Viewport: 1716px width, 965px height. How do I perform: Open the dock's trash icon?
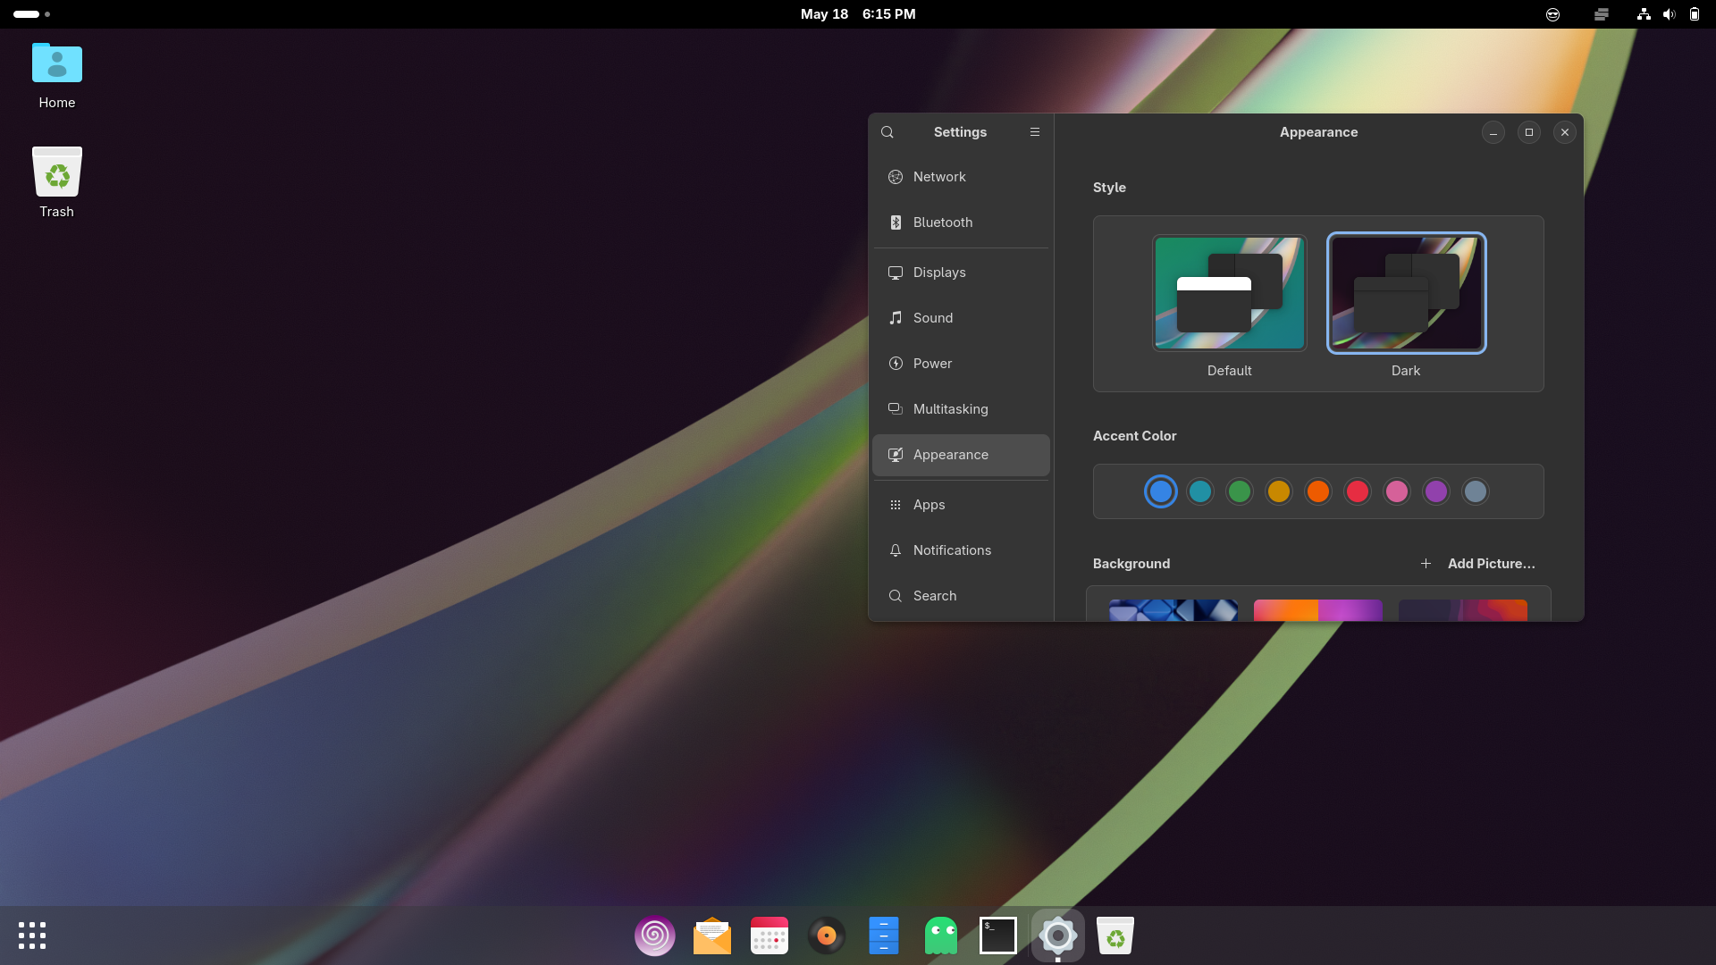pos(1115,936)
